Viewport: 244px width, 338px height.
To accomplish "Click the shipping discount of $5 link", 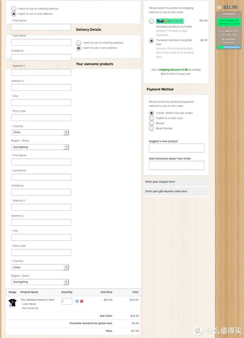I will coord(173,70).
